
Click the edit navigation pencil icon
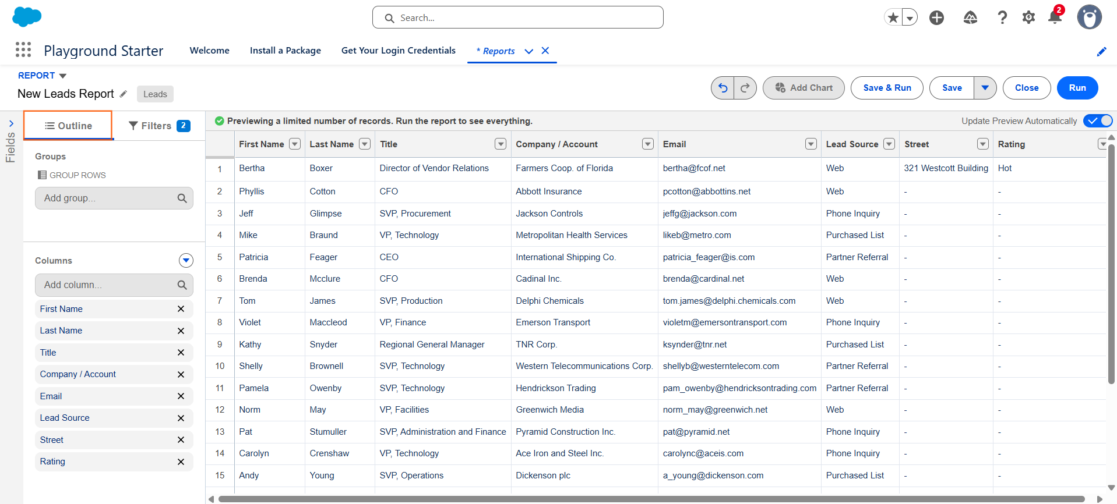coord(1101,51)
